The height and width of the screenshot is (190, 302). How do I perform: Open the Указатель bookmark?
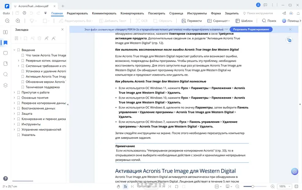pos(28,135)
